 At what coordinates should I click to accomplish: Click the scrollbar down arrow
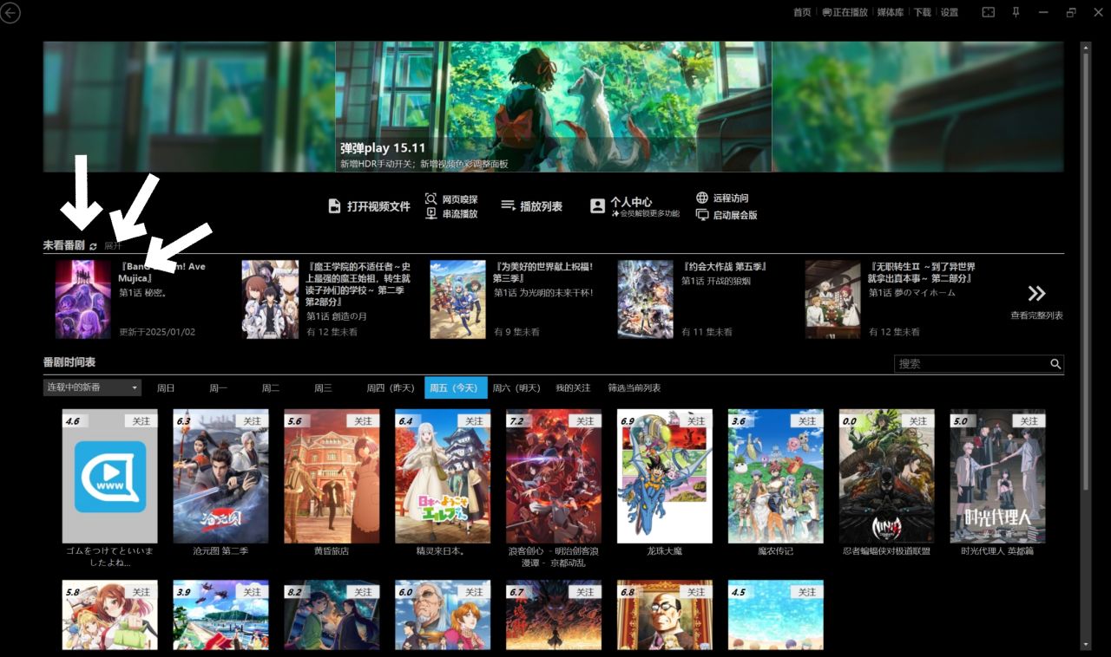point(1085,645)
